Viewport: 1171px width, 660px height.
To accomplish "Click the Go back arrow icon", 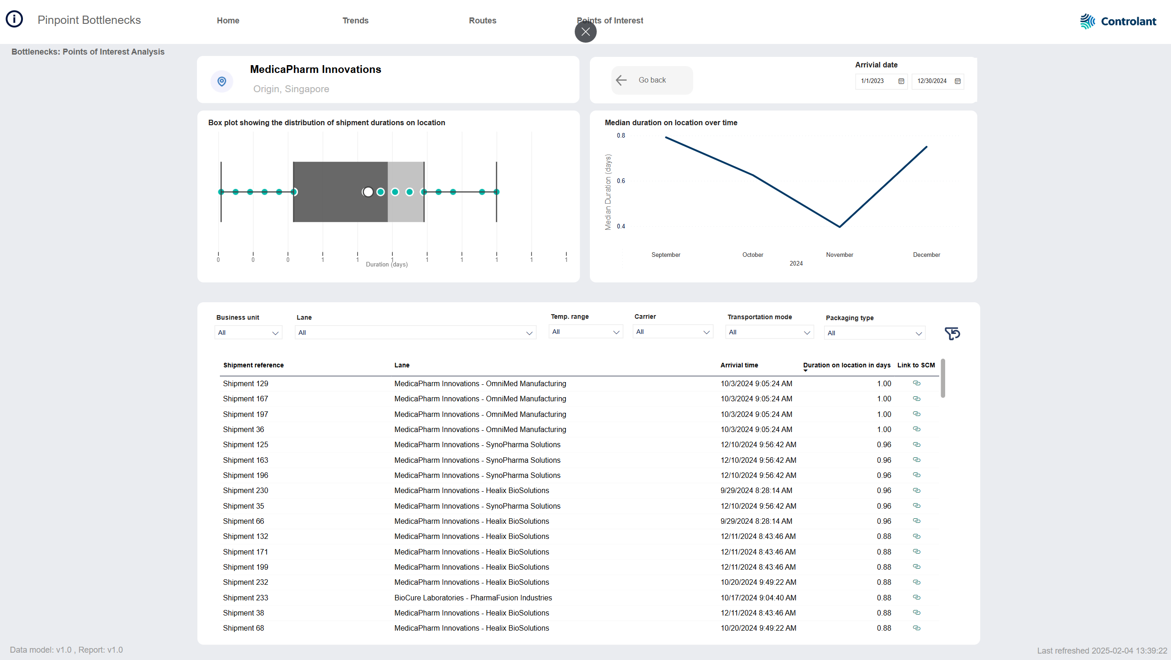I will tap(621, 80).
